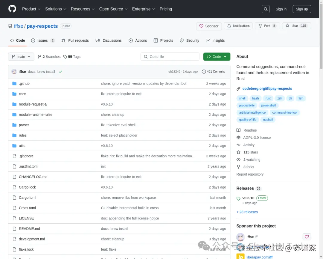Image resolution: width=323 pixels, height=259 pixels.
Task: Open the .gitignore file
Action: [26, 156]
